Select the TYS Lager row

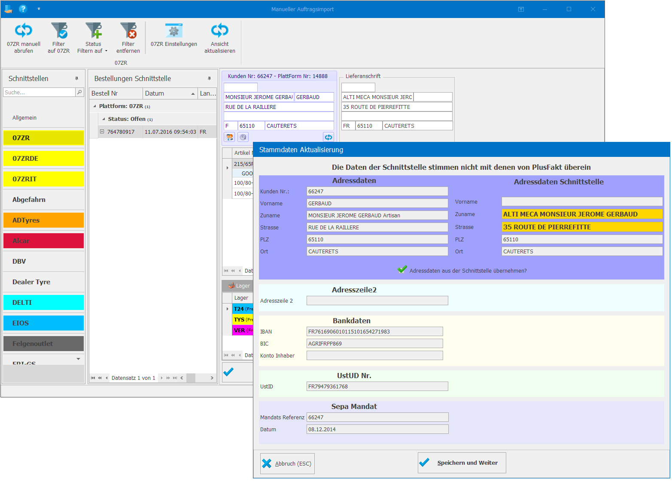tap(243, 319)
